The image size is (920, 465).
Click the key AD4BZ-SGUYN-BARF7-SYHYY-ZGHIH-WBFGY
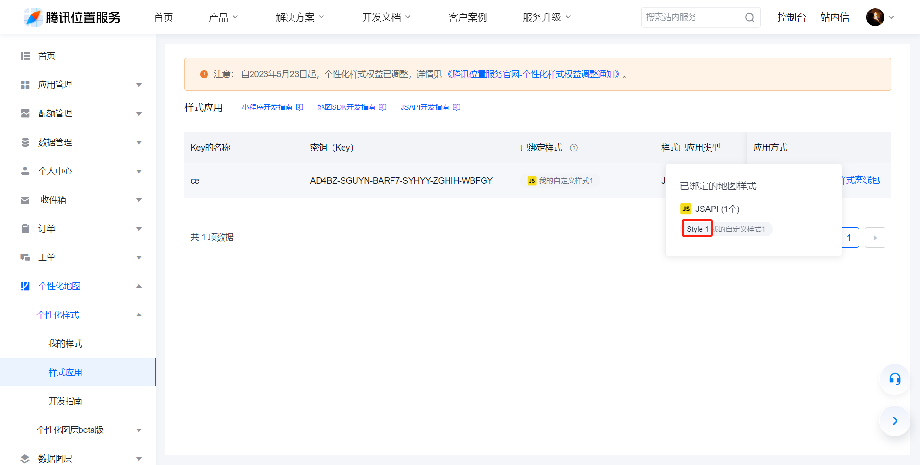[x=401, y=181]
